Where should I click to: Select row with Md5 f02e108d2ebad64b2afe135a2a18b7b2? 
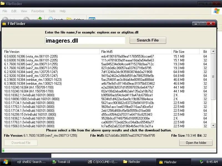click(106, 91)
